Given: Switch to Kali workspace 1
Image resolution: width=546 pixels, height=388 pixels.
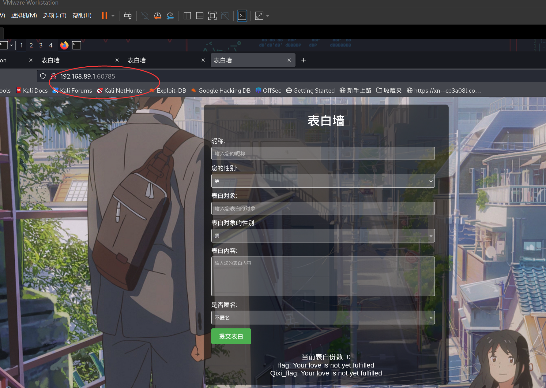Looking at the screenshot, I should pyautogui.click(x=21, y=45).
